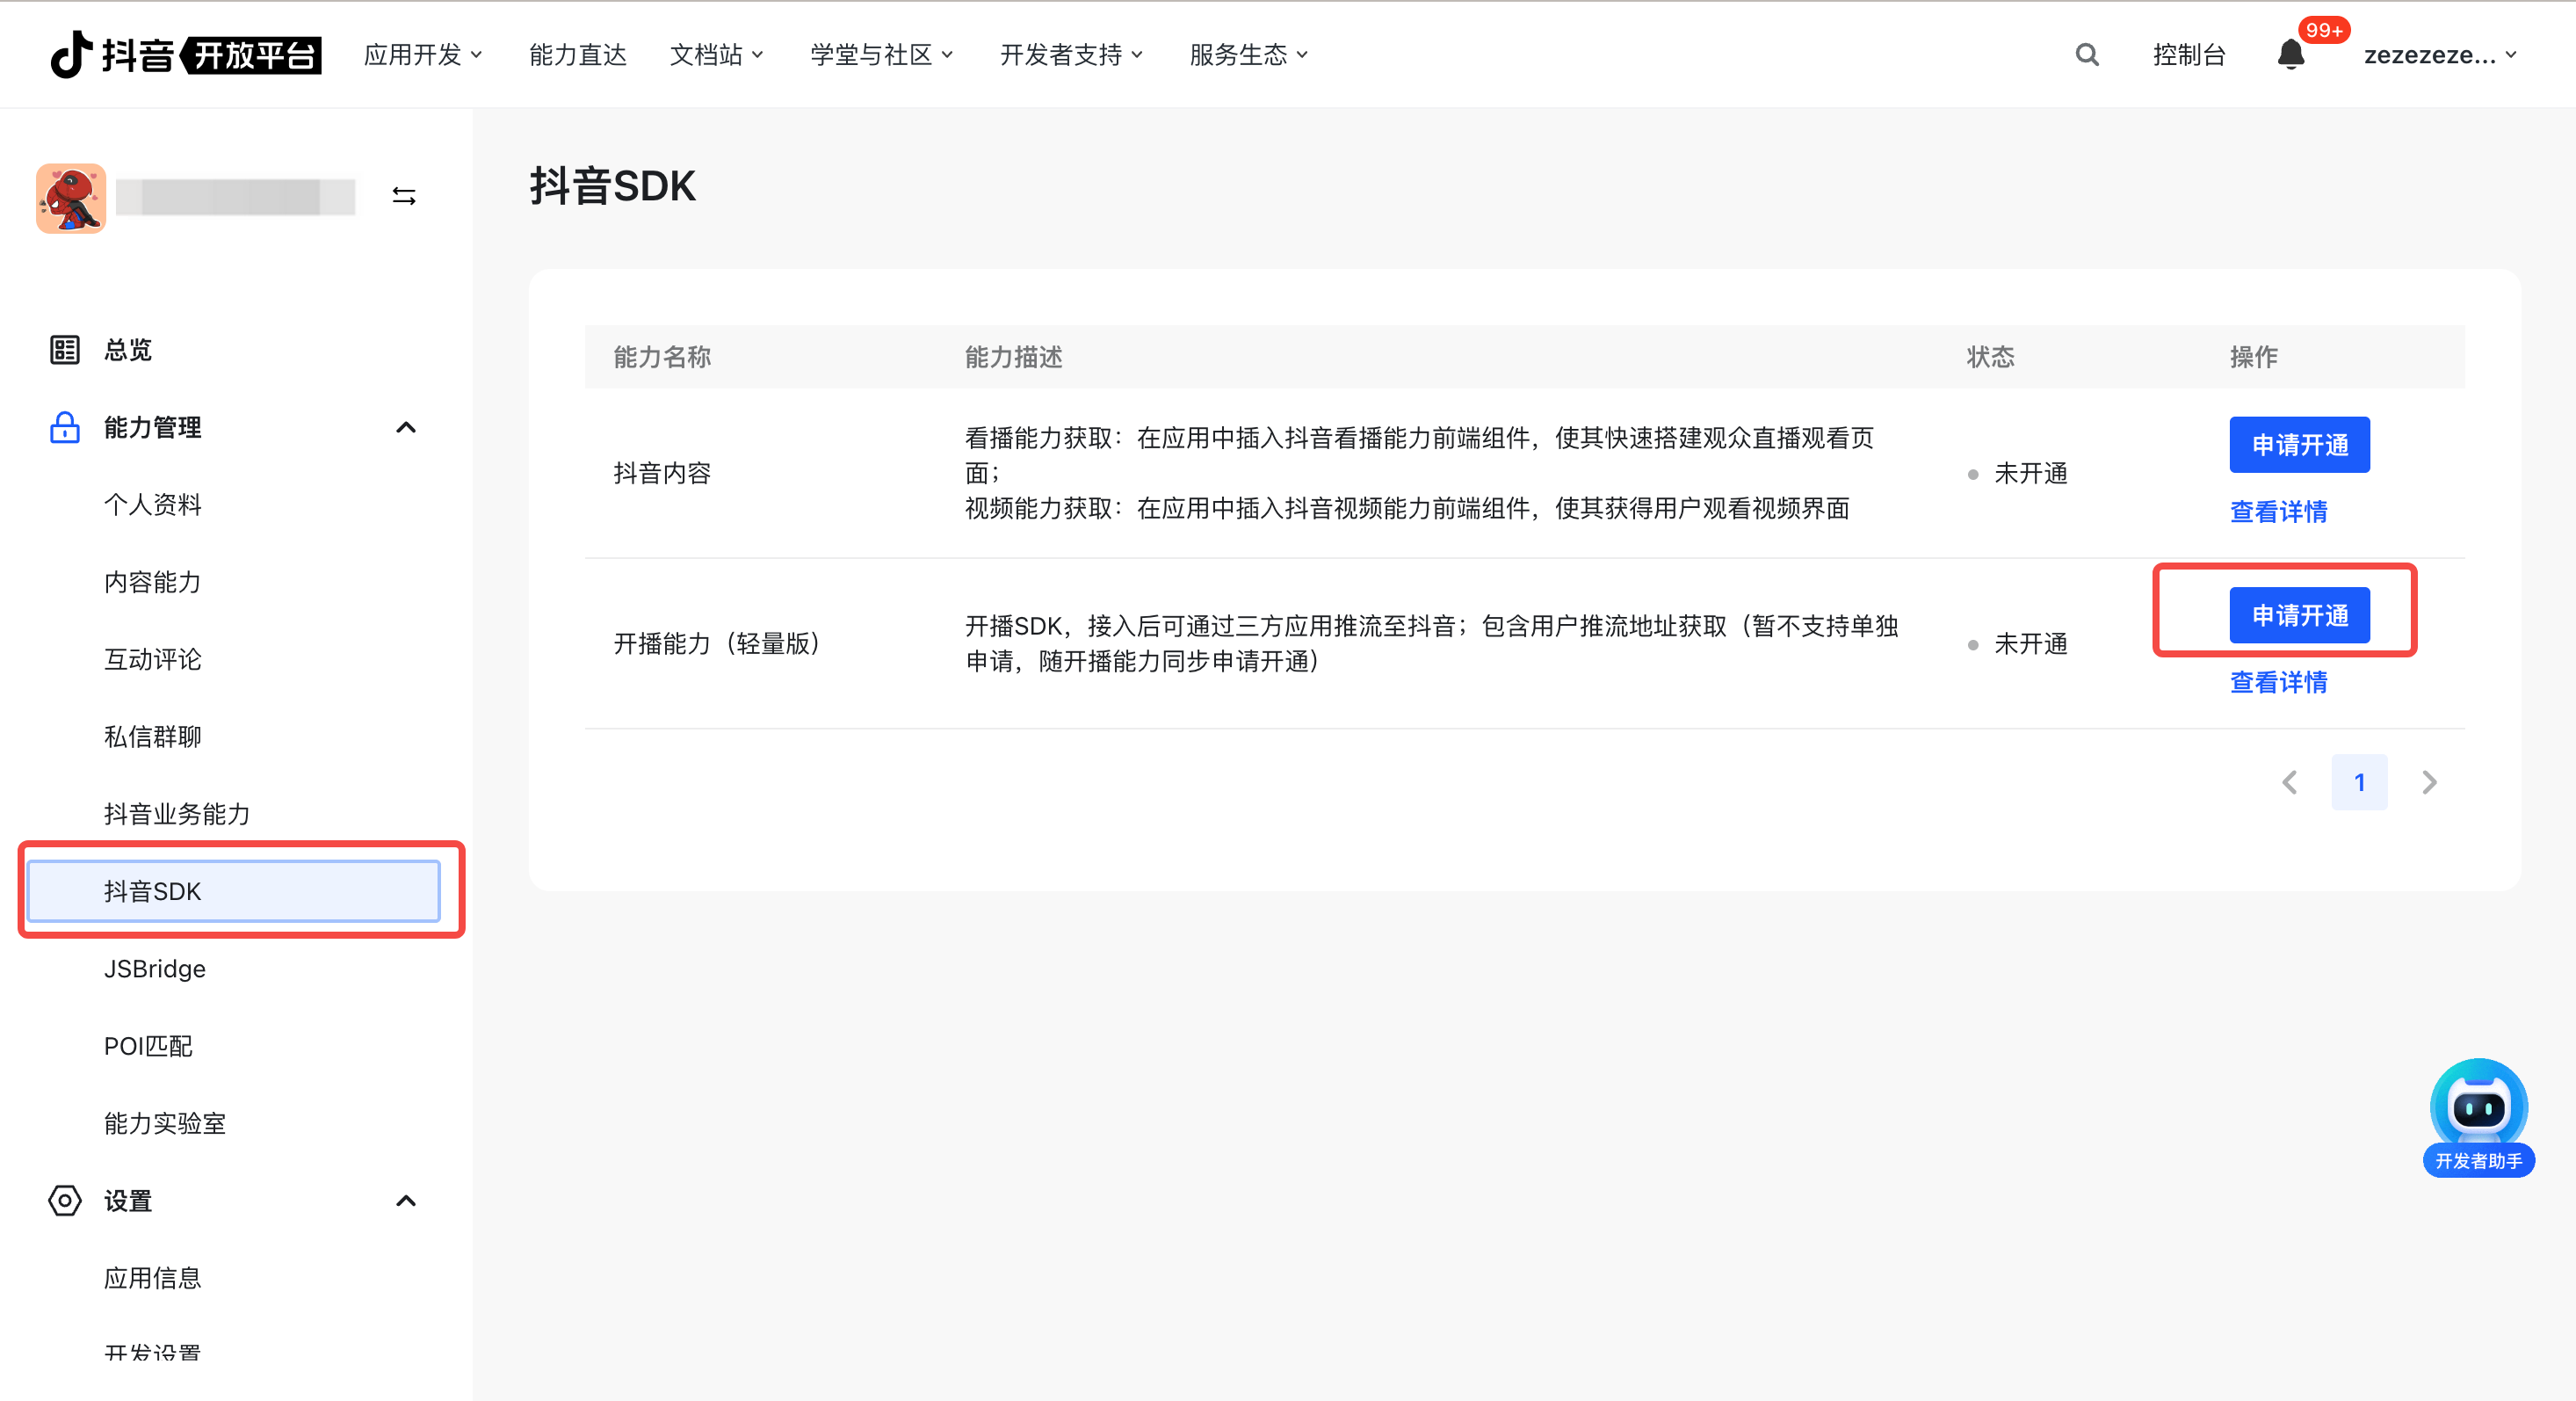The width and height of the screenshot is (2576, 1401).
Task: Go to next page arrow
Action: pos(2429,781)
